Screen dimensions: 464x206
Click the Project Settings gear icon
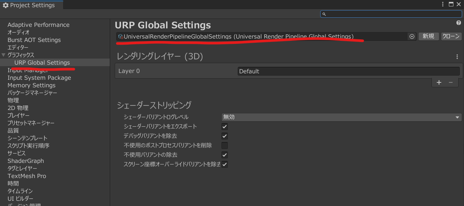point(5,5)
